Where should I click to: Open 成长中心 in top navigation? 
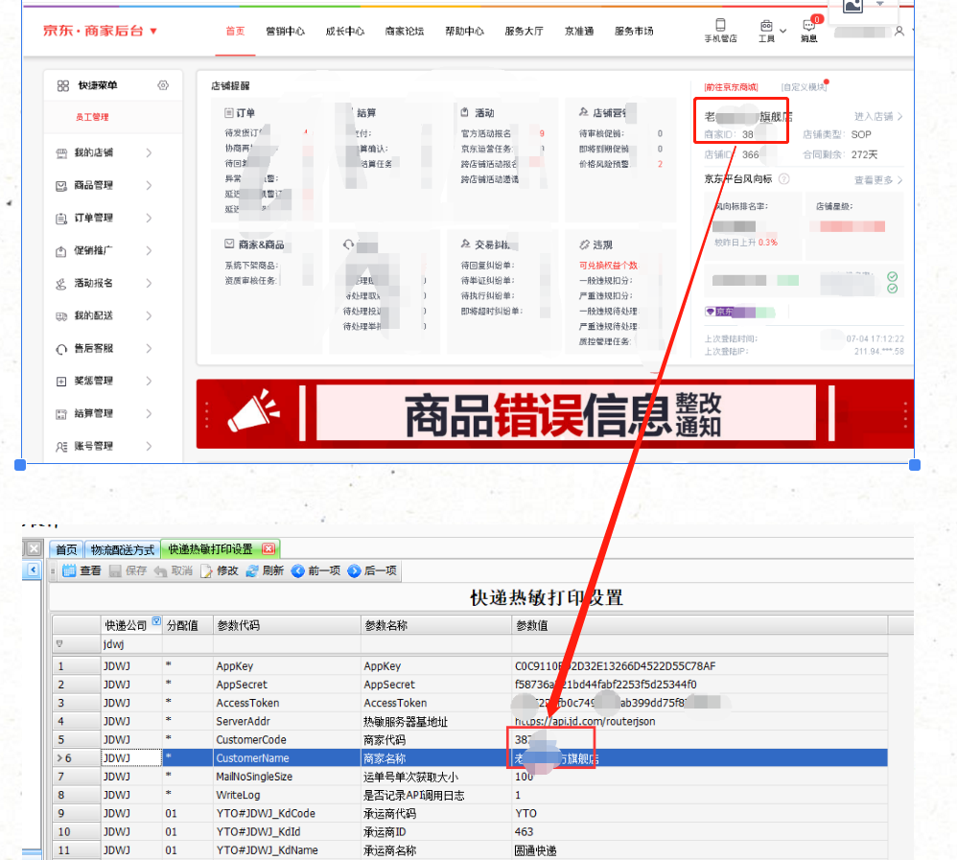click(345, 31)
